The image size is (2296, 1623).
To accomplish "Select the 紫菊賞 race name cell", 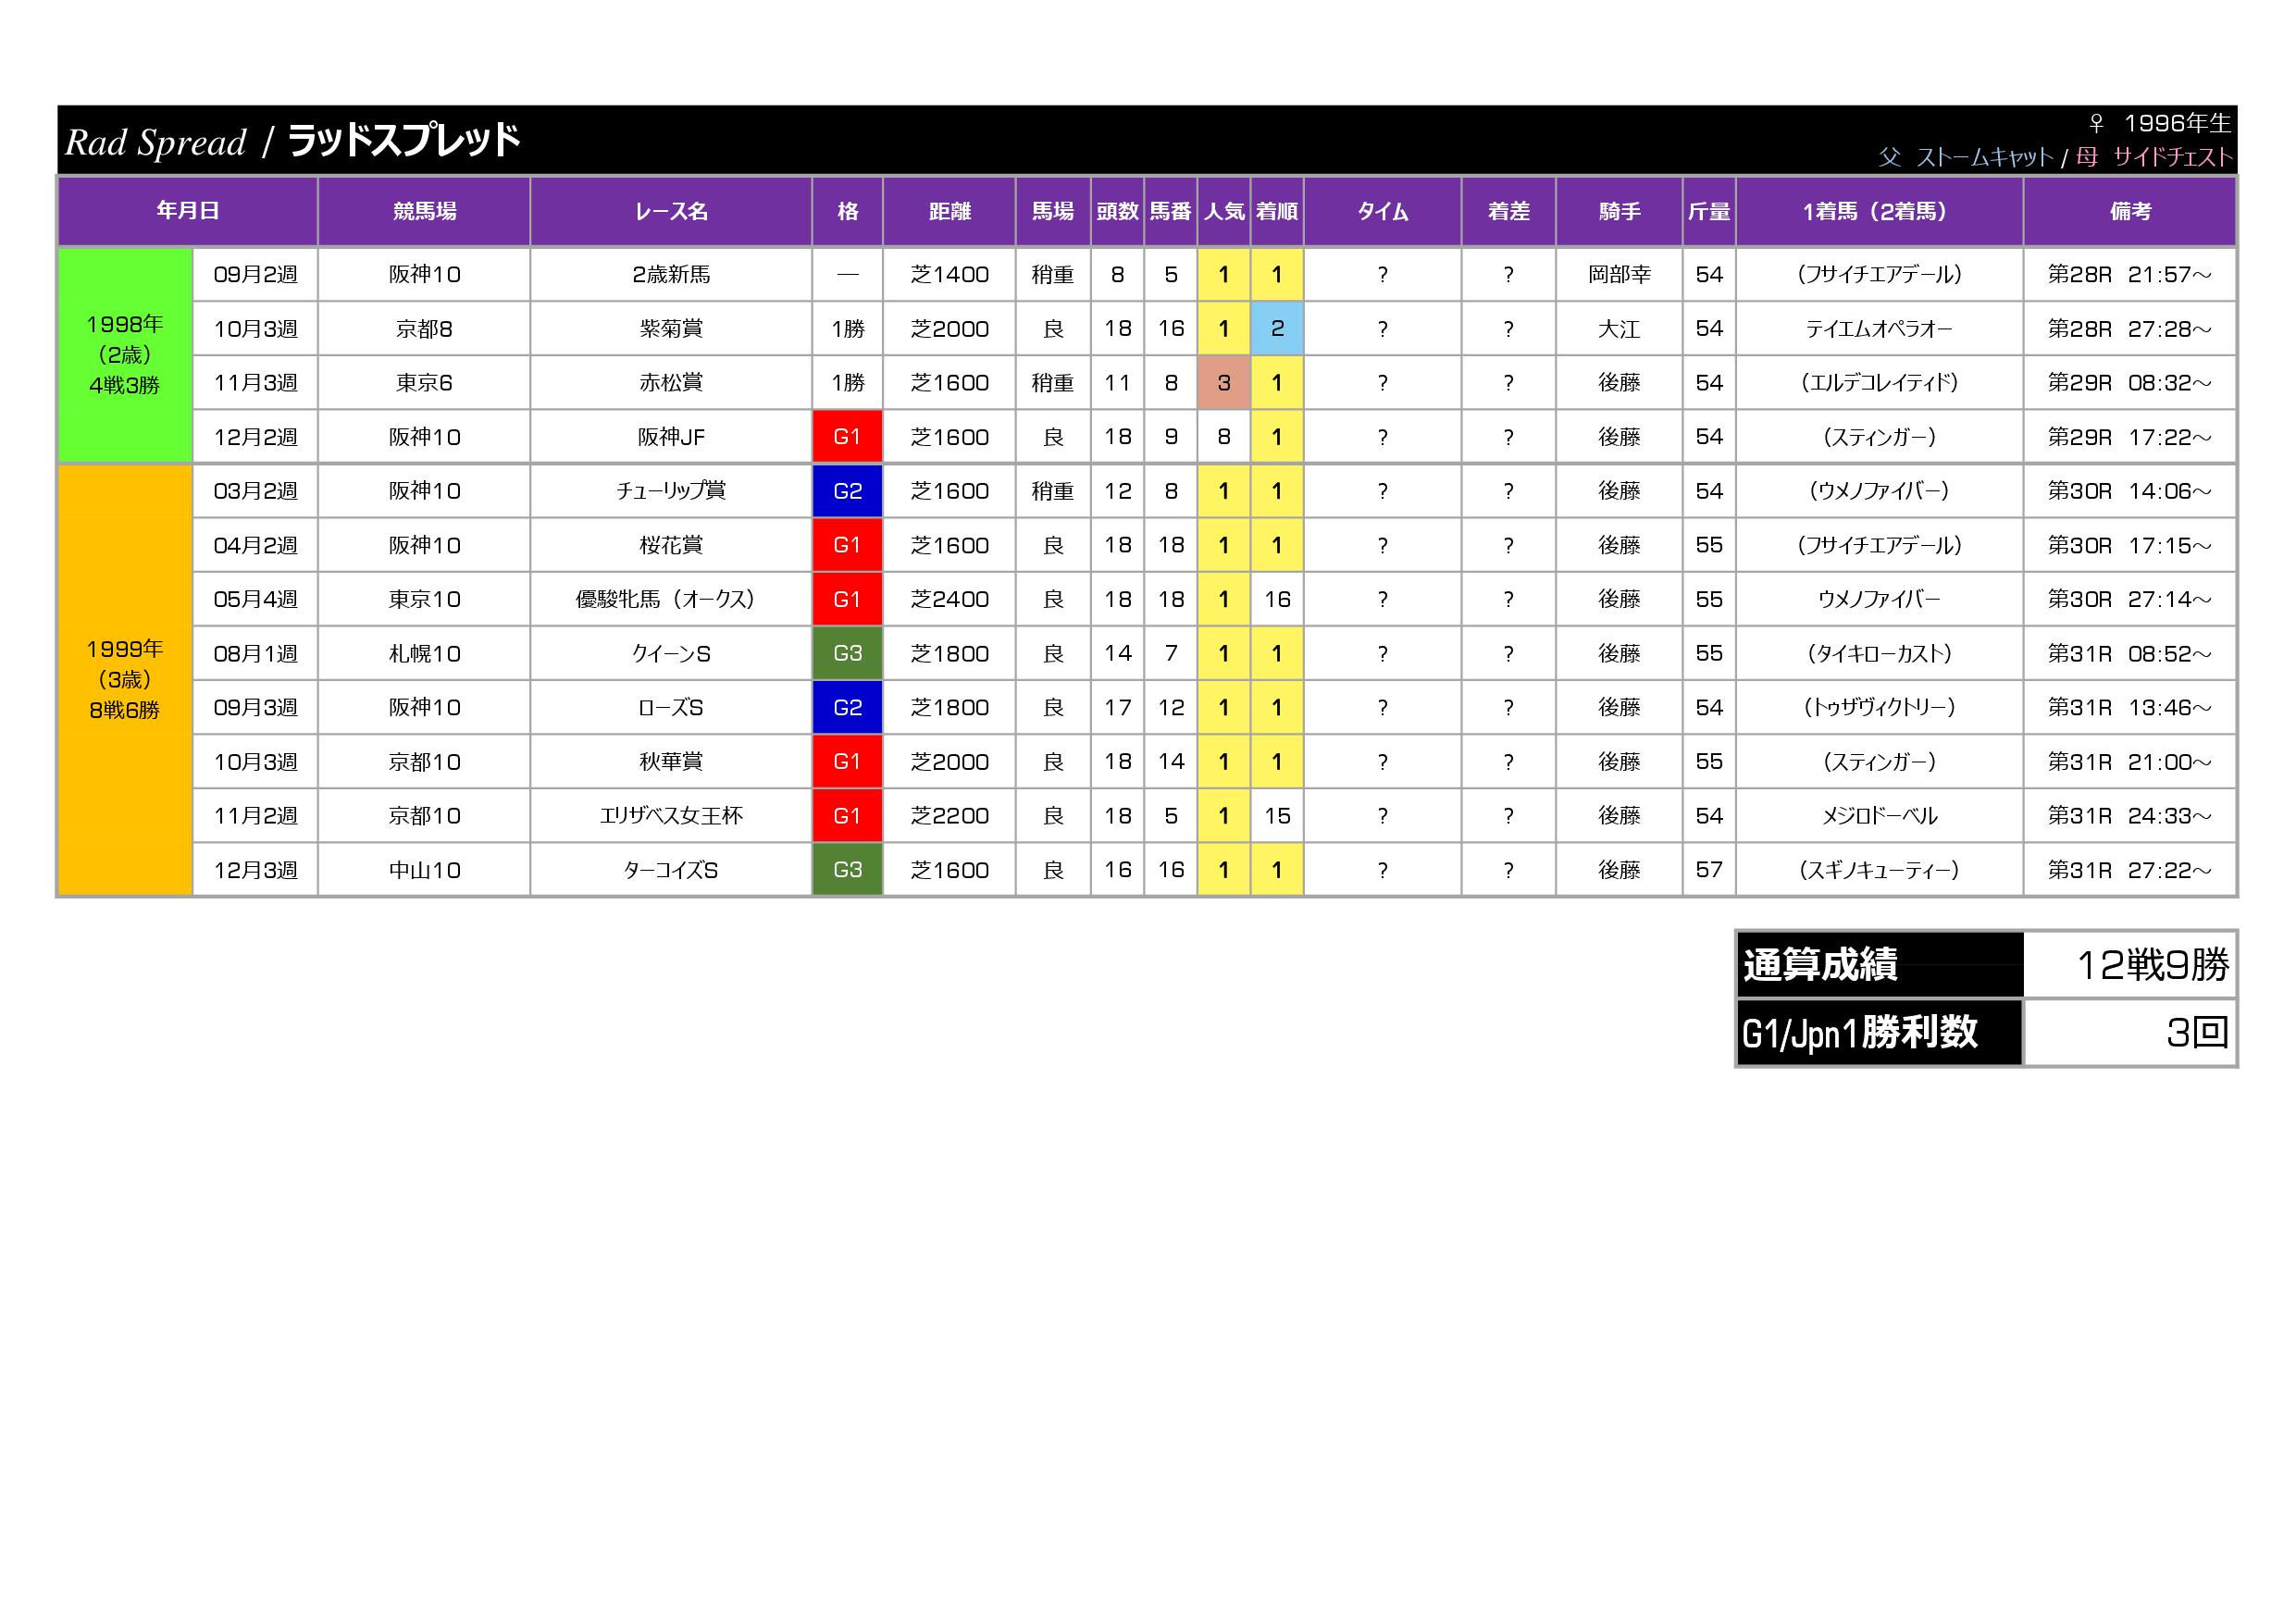I will [671, 328].
